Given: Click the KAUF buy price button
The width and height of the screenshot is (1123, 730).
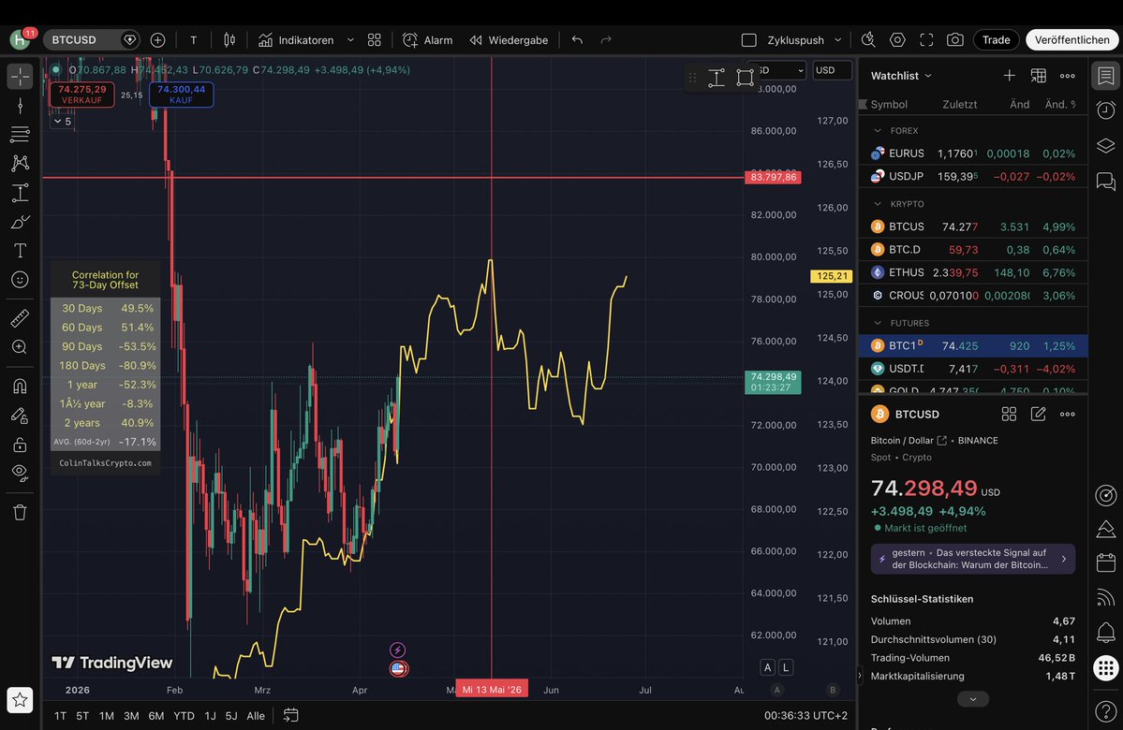Looking at the screenshot, I should coord(181,94).
